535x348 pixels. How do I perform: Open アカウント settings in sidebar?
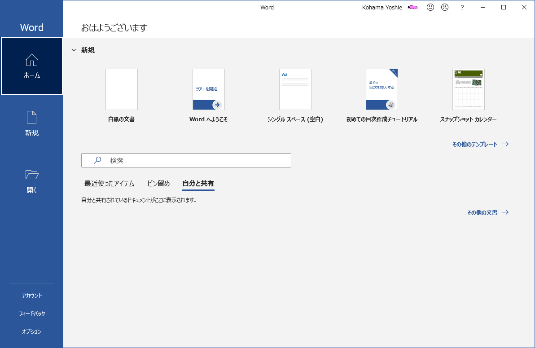pyautogui.click(x=32, y=296)
